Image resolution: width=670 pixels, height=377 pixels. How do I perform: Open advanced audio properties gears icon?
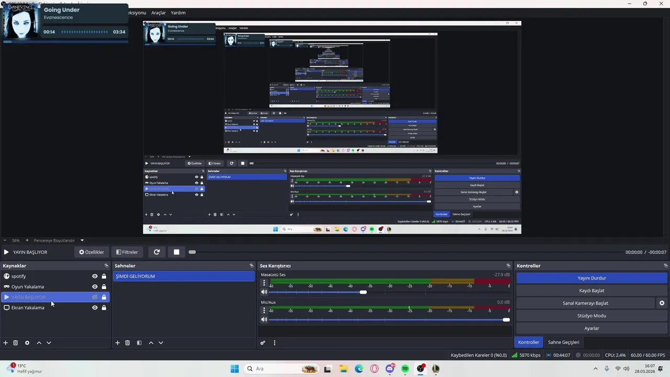263,343
